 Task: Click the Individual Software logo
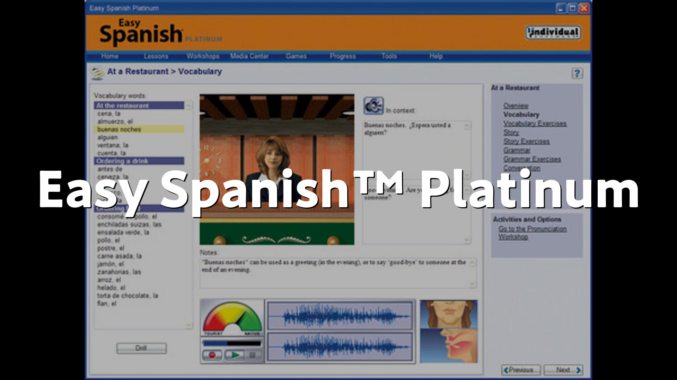point(553,33)
